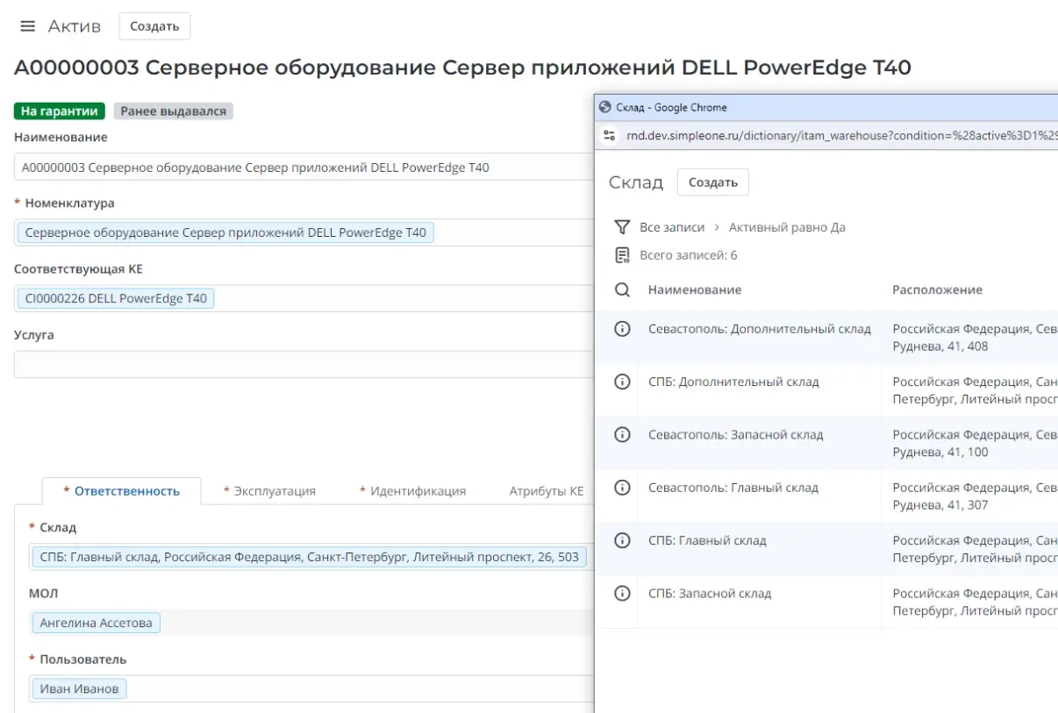This screenshot has width=1058, height=713.
Task: Click the Склад window address bar URL
Action: 841,136
